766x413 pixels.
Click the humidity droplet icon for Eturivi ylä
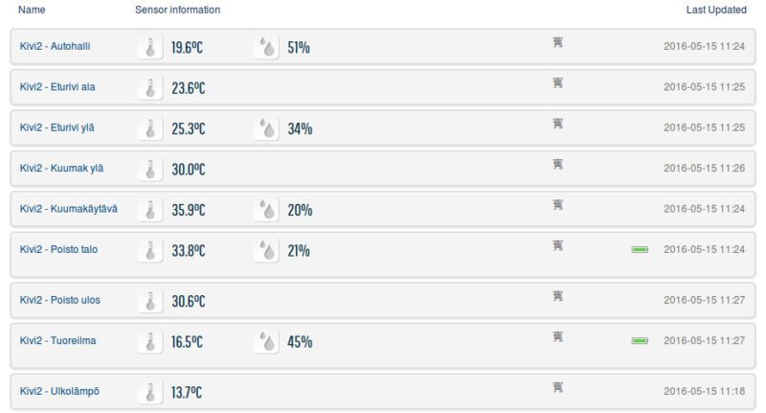pos(267,128)
